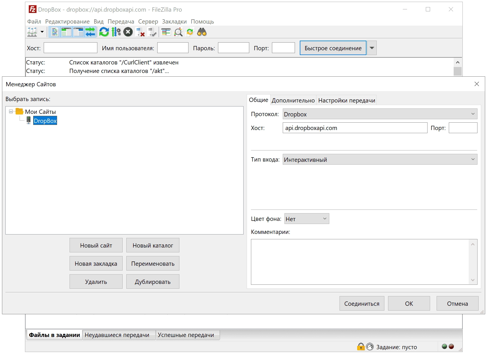The image size is (486, 354).
Task: Focus the quick connect Хост field
Action: [x=70, y=48]
